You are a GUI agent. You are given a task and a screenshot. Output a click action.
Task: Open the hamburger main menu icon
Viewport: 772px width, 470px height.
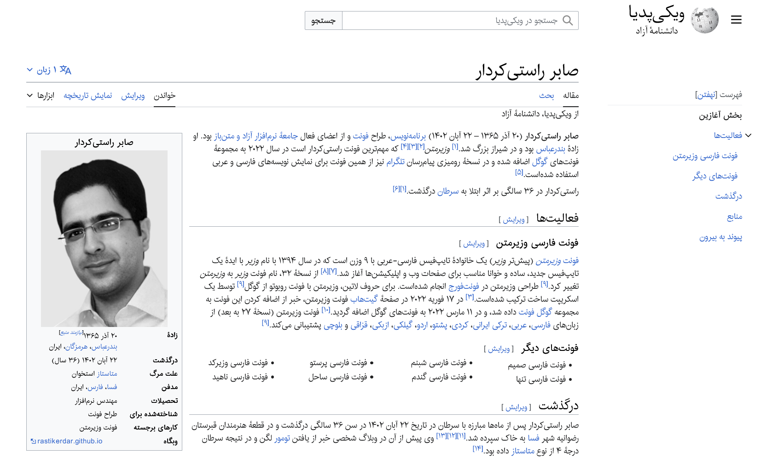(x=736, y=20)
